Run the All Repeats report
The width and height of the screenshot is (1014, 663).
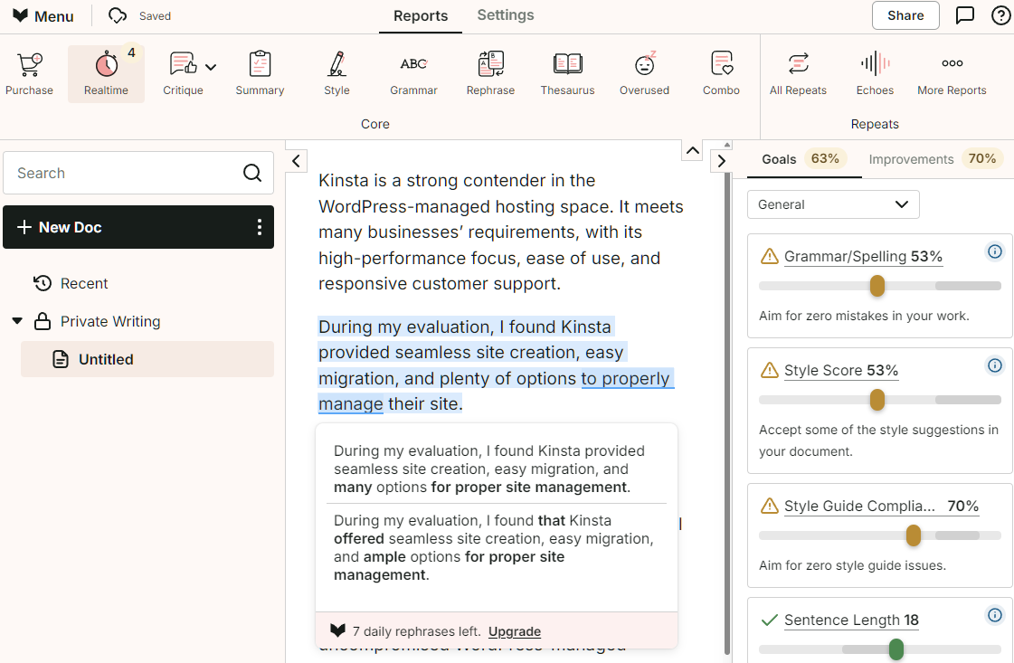(x=798, y=74)
